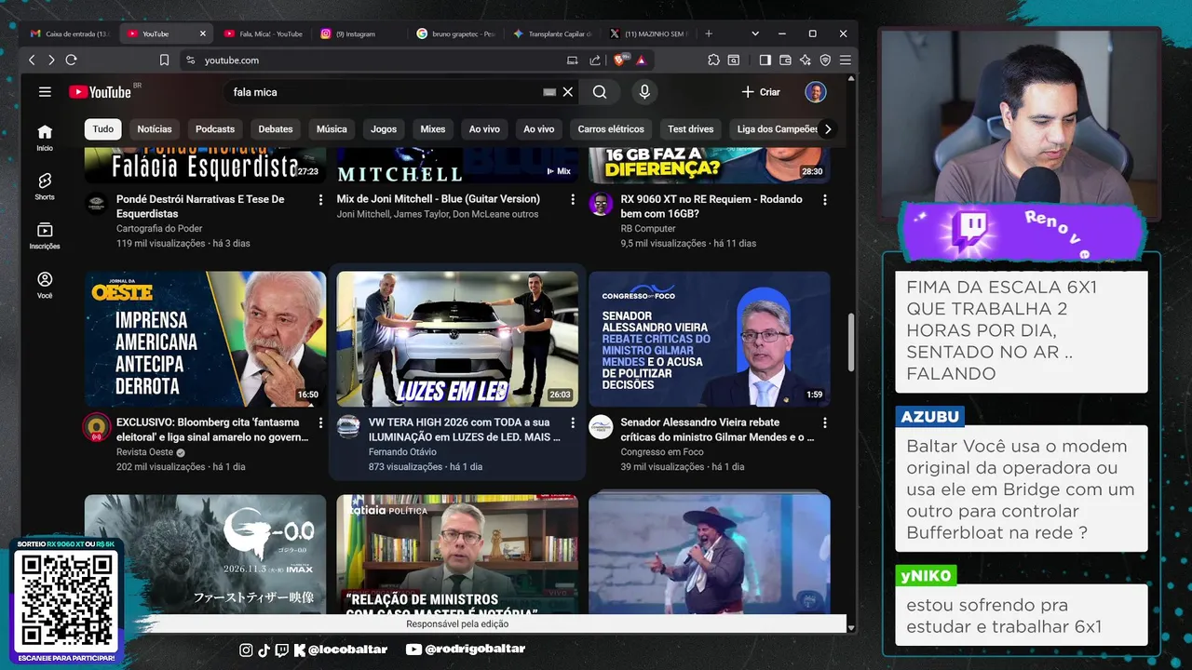Open Início in the YouTube sidebar
The image size is (1192, 670).
(45, 137)
